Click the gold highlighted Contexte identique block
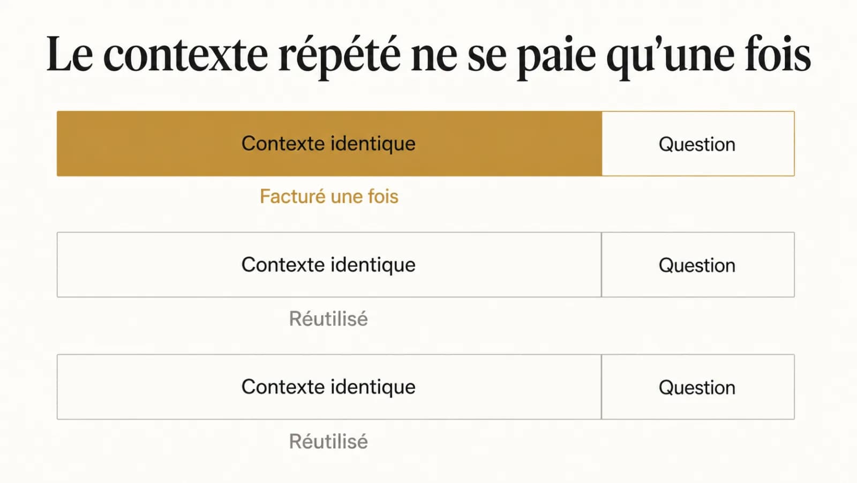The image size is (857, 483). (x=329, y=144)
